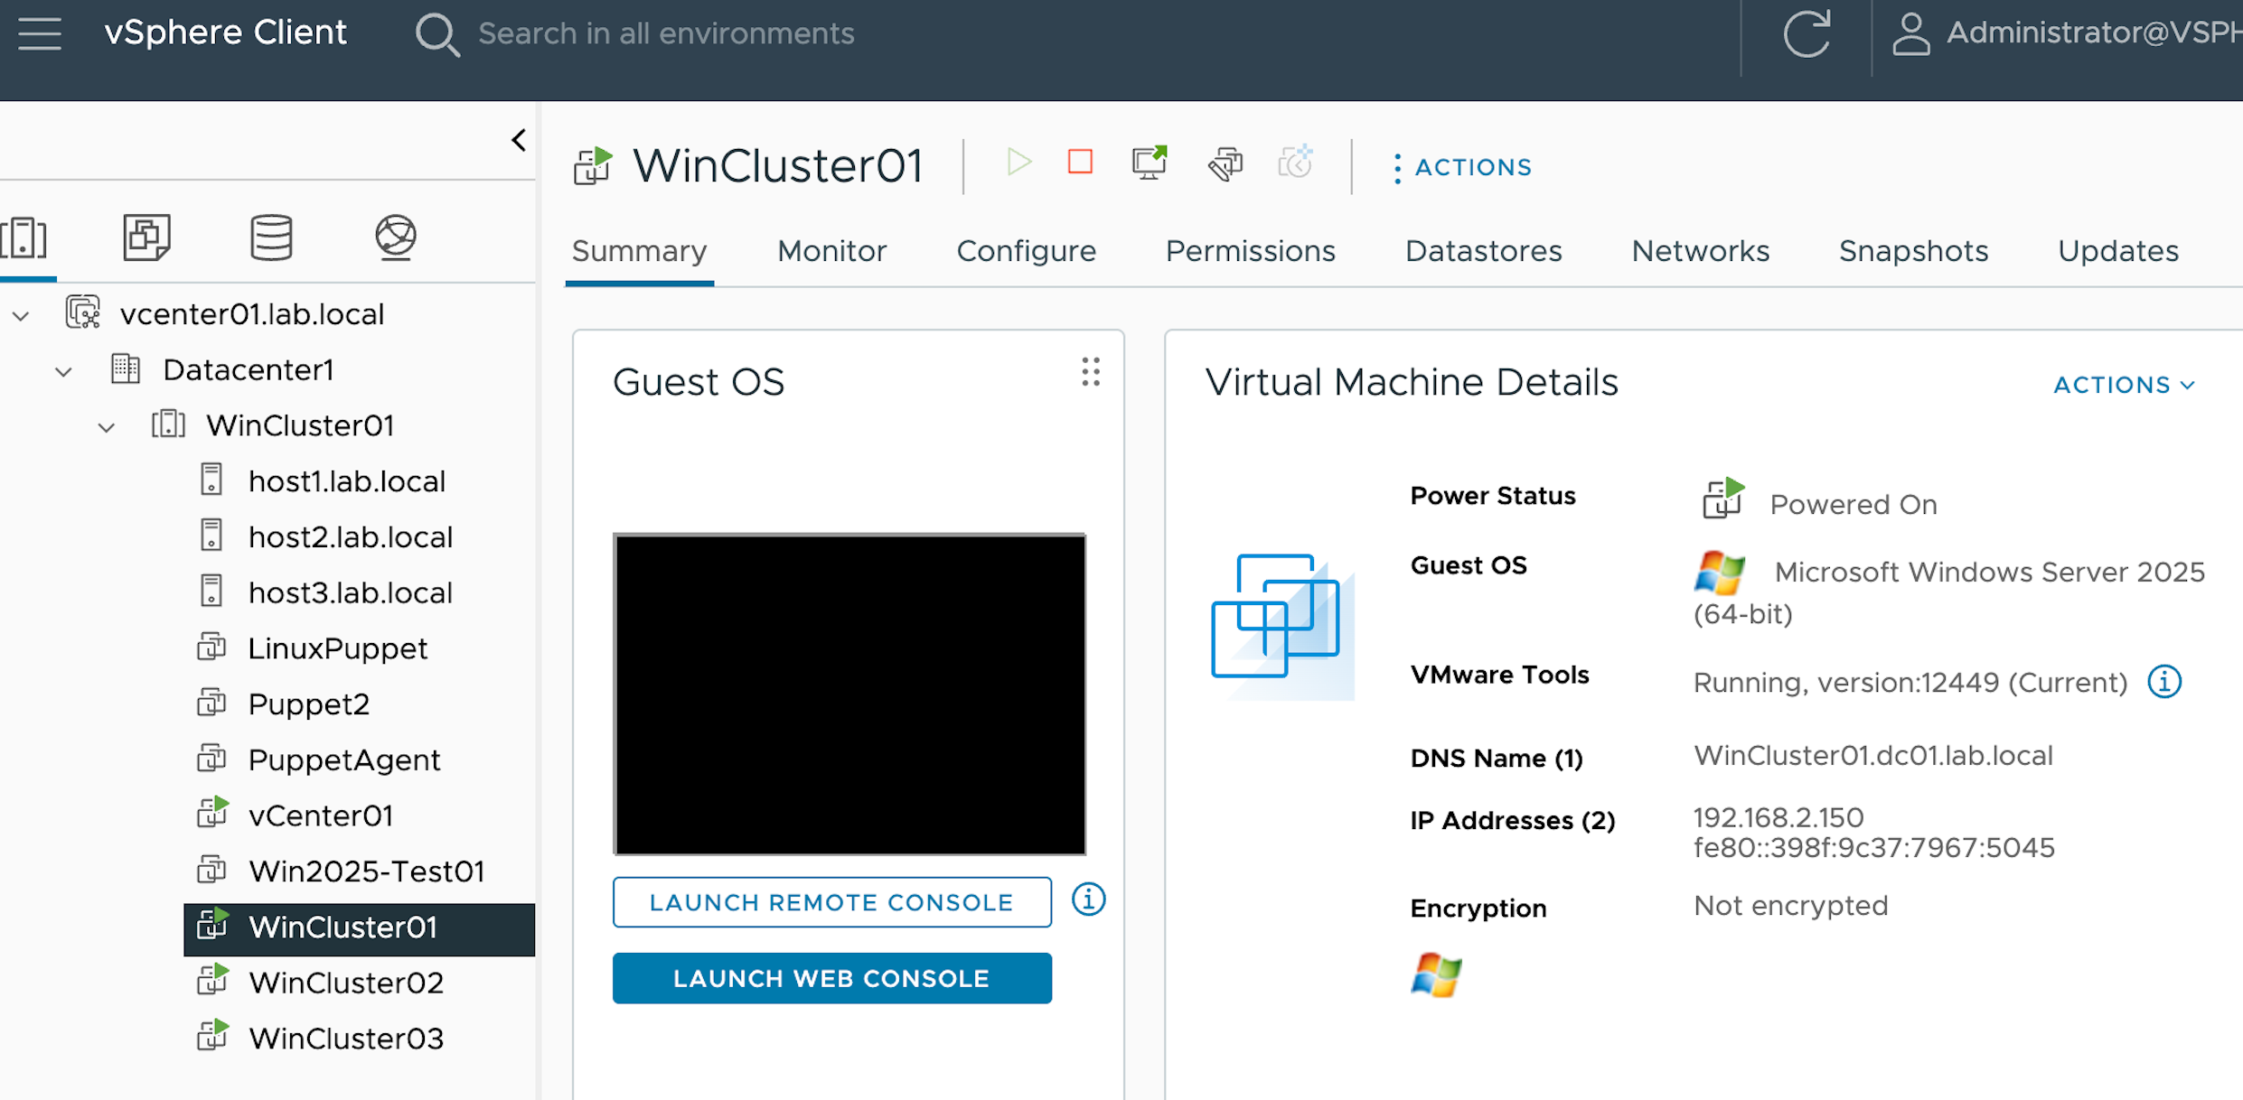Open Virtual Machine Details ACTIONS dropdown

tap(2124, 385)
